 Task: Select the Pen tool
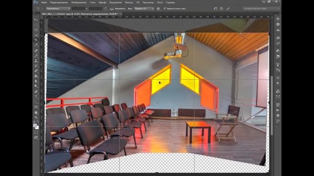[x=36, y=91]
